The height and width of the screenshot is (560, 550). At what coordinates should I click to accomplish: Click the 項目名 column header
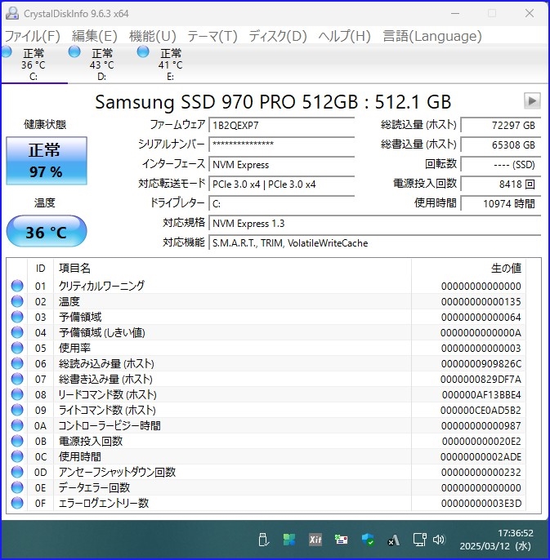pos(232,269)
